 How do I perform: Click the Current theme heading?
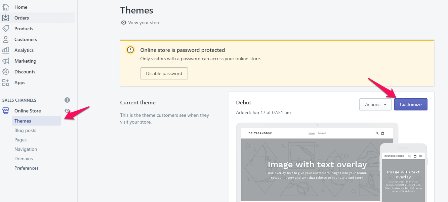click(138, 103)
